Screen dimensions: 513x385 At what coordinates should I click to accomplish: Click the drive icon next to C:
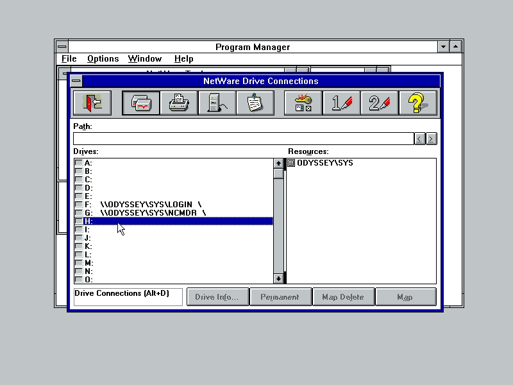(x=78, y=179)
